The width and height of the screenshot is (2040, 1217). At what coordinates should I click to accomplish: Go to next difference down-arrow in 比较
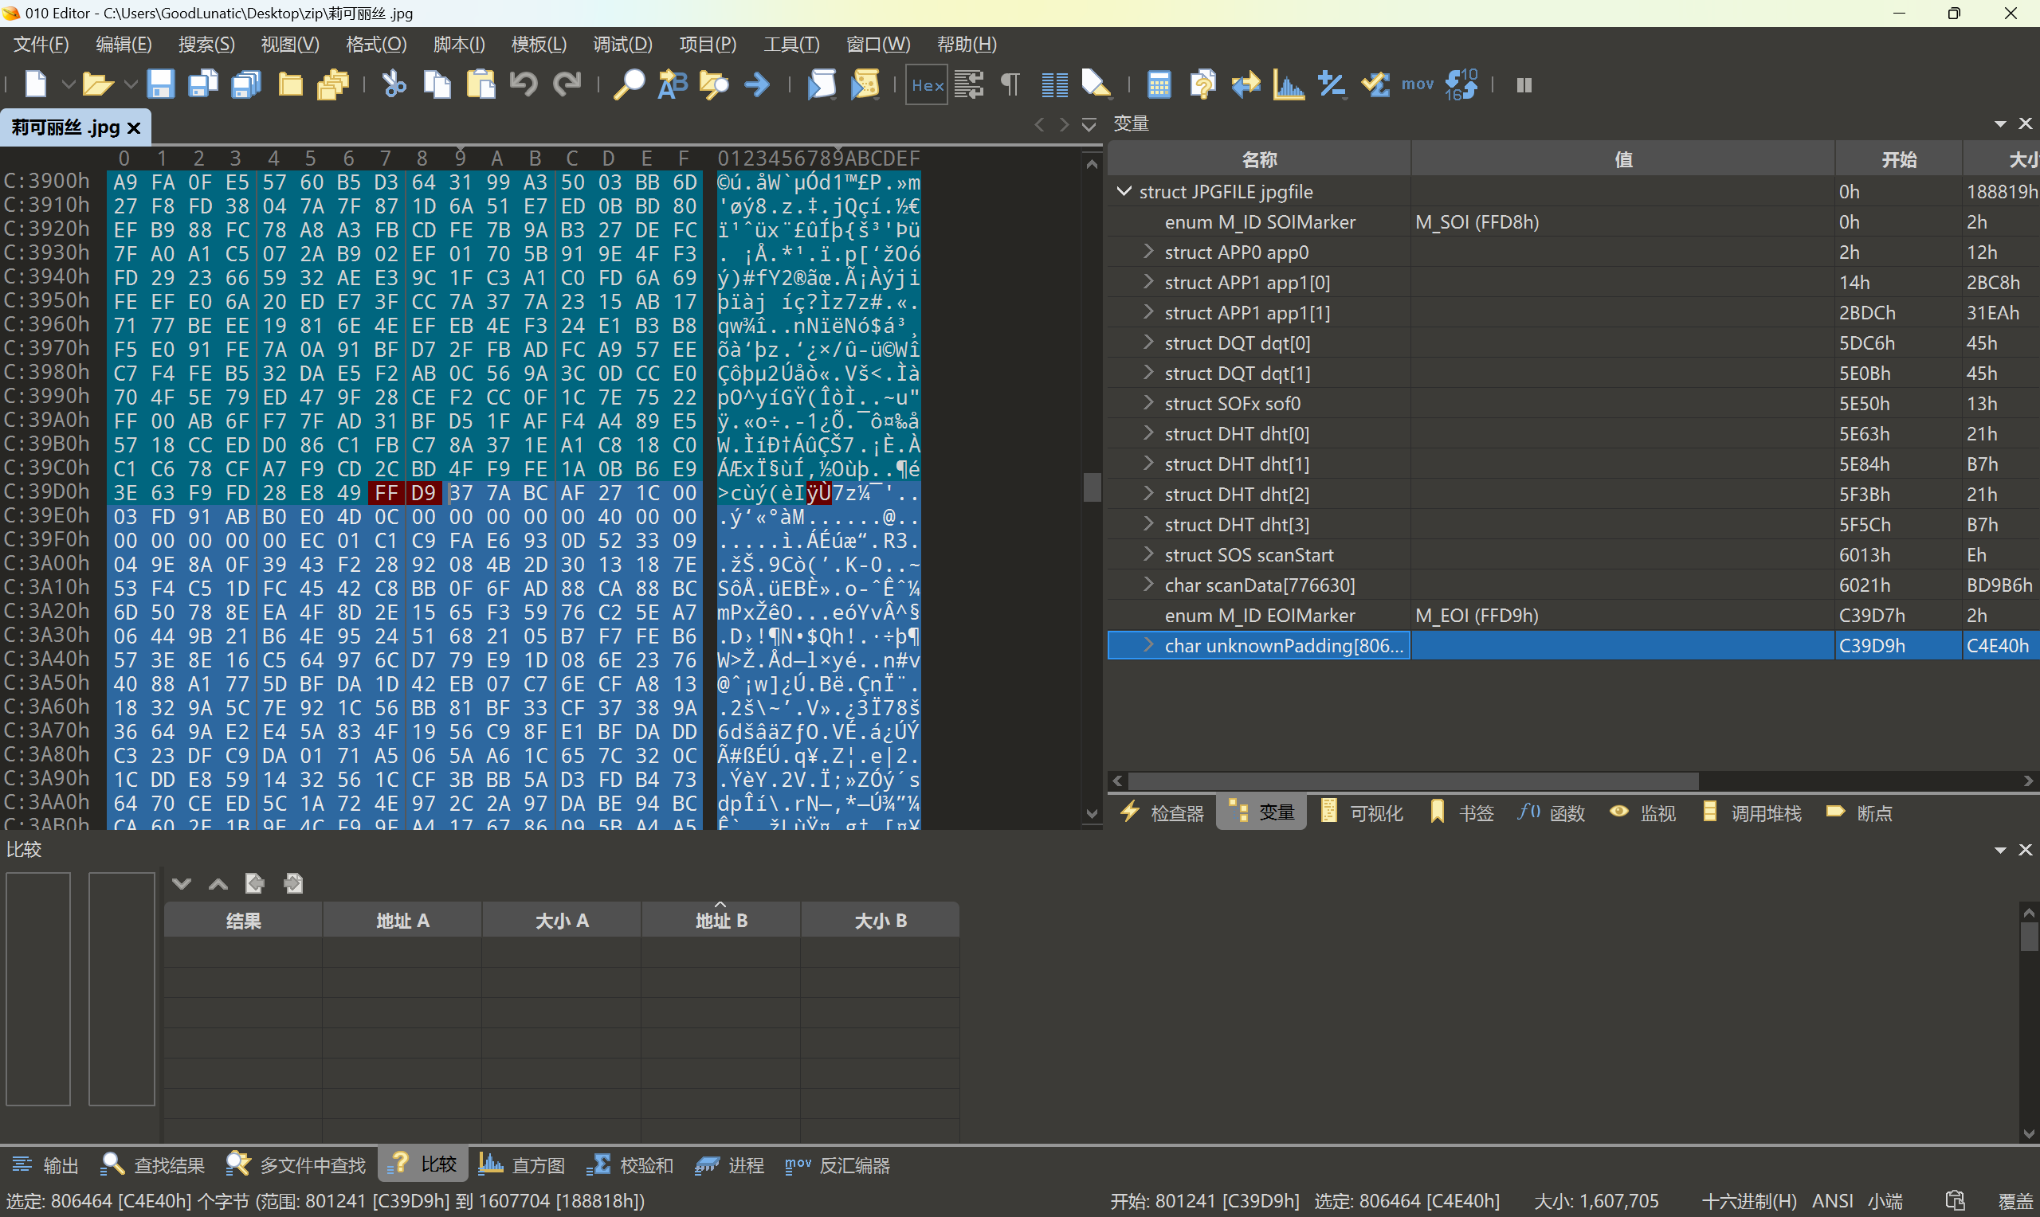[181, 883]
